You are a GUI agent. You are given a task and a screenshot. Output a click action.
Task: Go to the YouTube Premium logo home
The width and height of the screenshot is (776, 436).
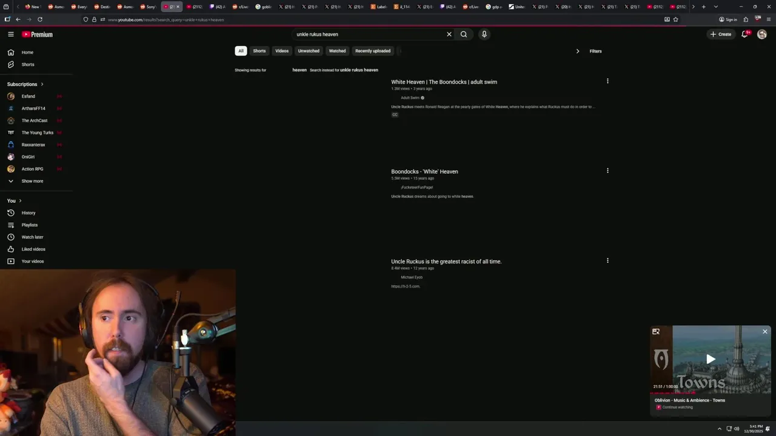click(x=38, y=35)
